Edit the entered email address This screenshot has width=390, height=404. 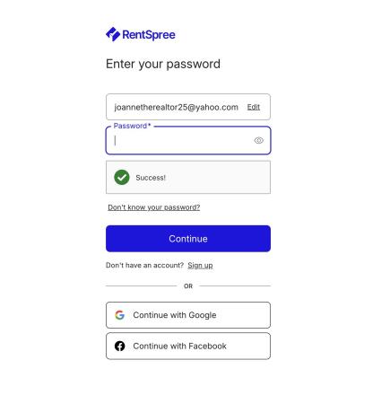tap(254, 107)
